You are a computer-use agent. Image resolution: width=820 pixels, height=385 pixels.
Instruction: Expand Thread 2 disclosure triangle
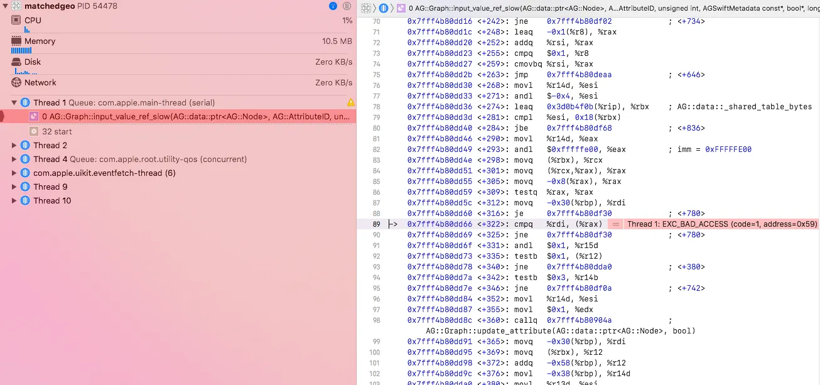point(14,145)
